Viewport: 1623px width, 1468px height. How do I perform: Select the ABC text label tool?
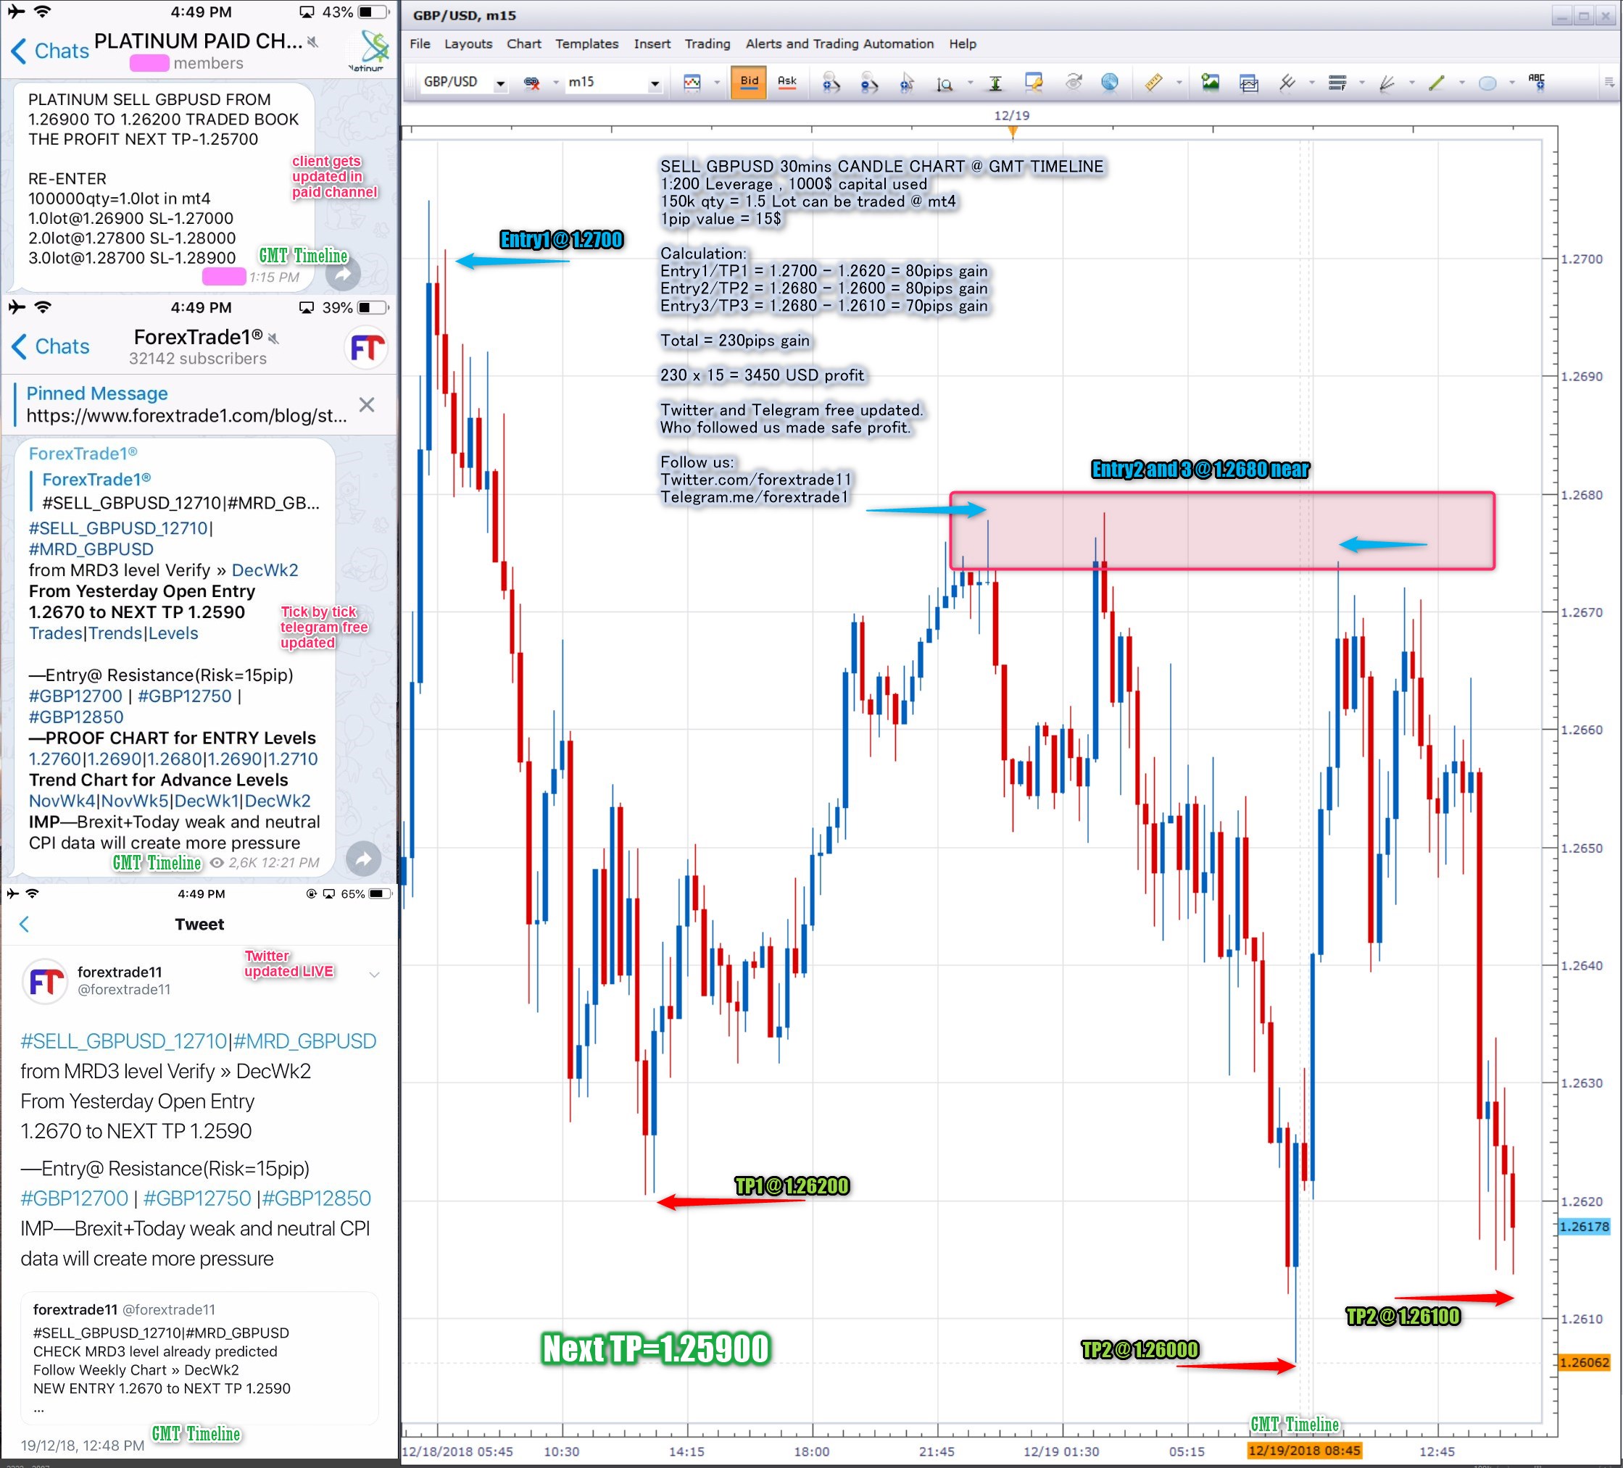(1537, 82)
